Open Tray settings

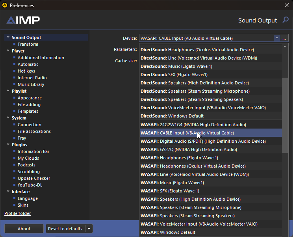pyautogui.click(x=22, y=138)
